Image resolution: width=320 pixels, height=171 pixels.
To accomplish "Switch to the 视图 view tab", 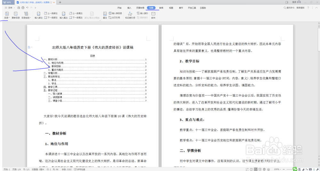I will click(171, 8).
